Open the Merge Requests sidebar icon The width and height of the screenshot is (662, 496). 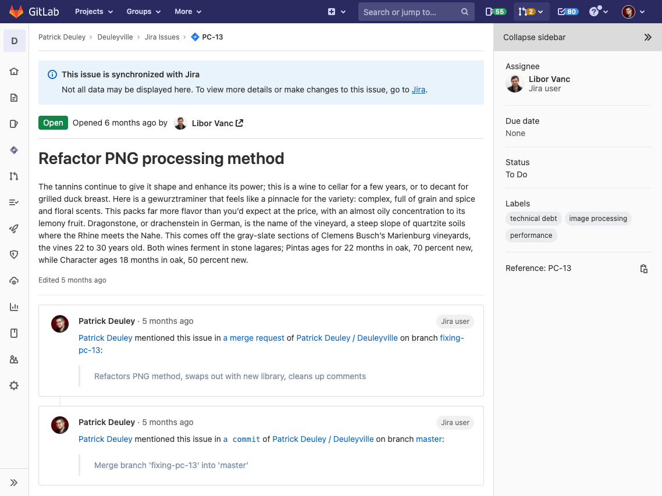pos(14,176)
